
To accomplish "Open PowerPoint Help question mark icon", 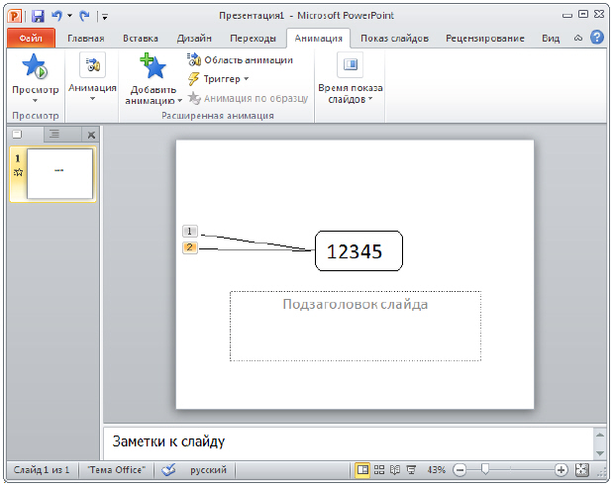I will [597, 38].
